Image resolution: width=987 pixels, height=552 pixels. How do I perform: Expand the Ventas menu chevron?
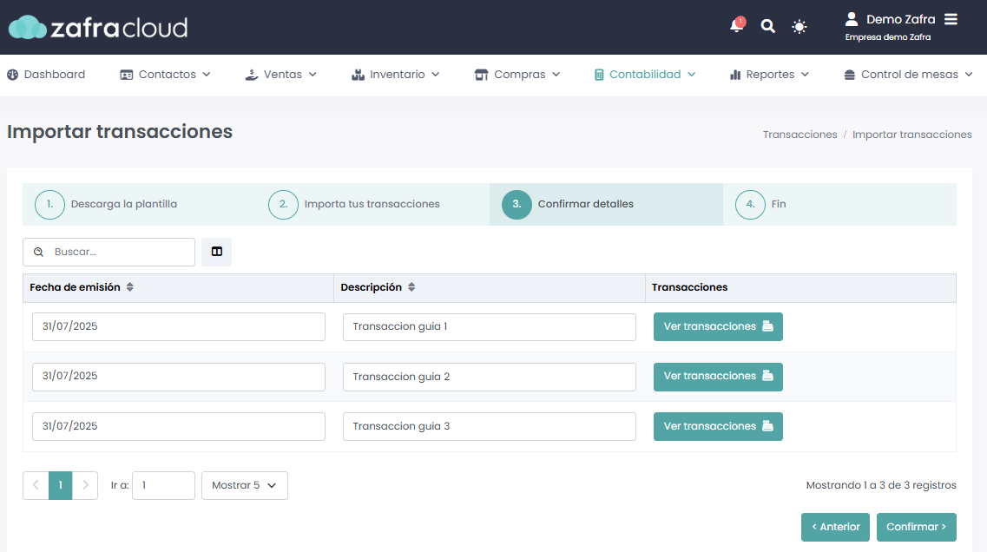[x=313, y=75]
